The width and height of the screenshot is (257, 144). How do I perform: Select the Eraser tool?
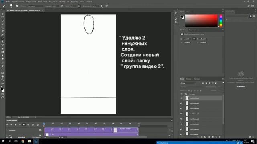tap(2, 48)
